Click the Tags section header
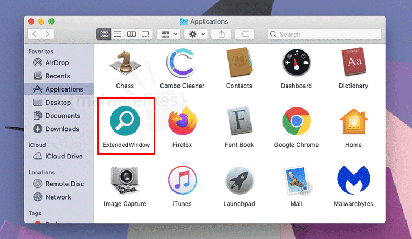This screenshot has width=412, height=239. (35, 213)
